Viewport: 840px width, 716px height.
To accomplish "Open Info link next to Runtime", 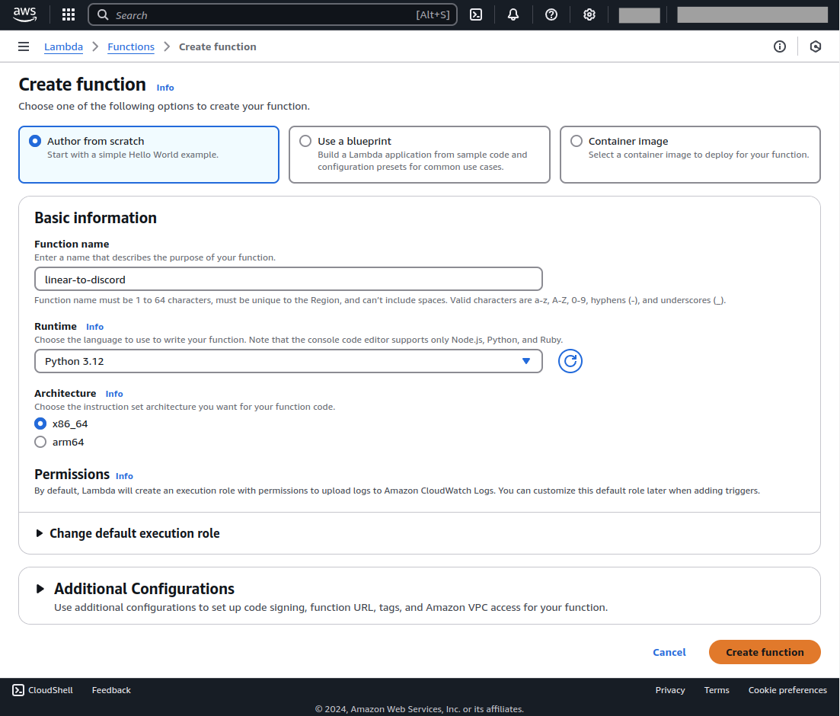I will coord(95,326).
